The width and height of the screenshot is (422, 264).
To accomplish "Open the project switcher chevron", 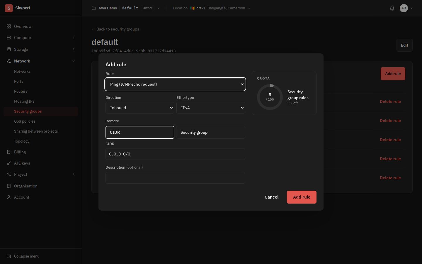I will [x=159, y=8].
